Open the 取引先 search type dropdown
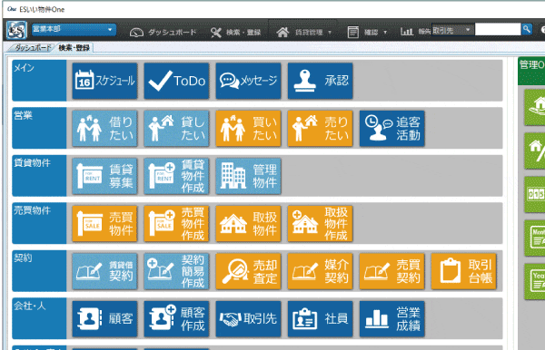 click(452, 30)
